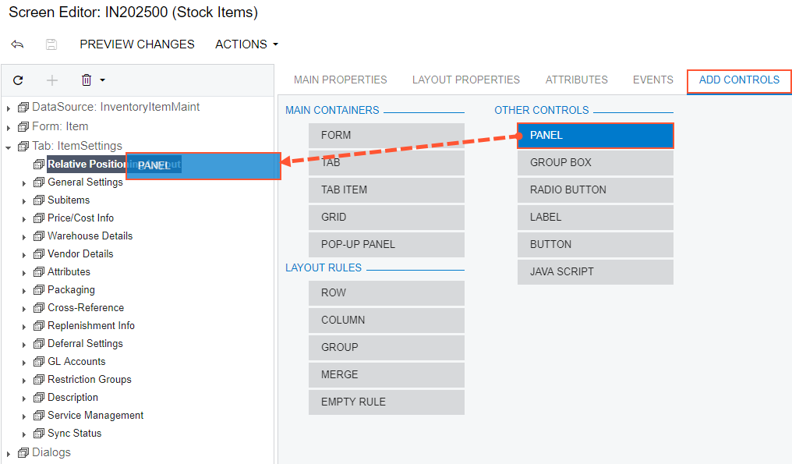Image resolution: width=792 pixels, height=464 pixels.
Task: Open the ACTIONS dropdown menu
Action: point(246,44)
